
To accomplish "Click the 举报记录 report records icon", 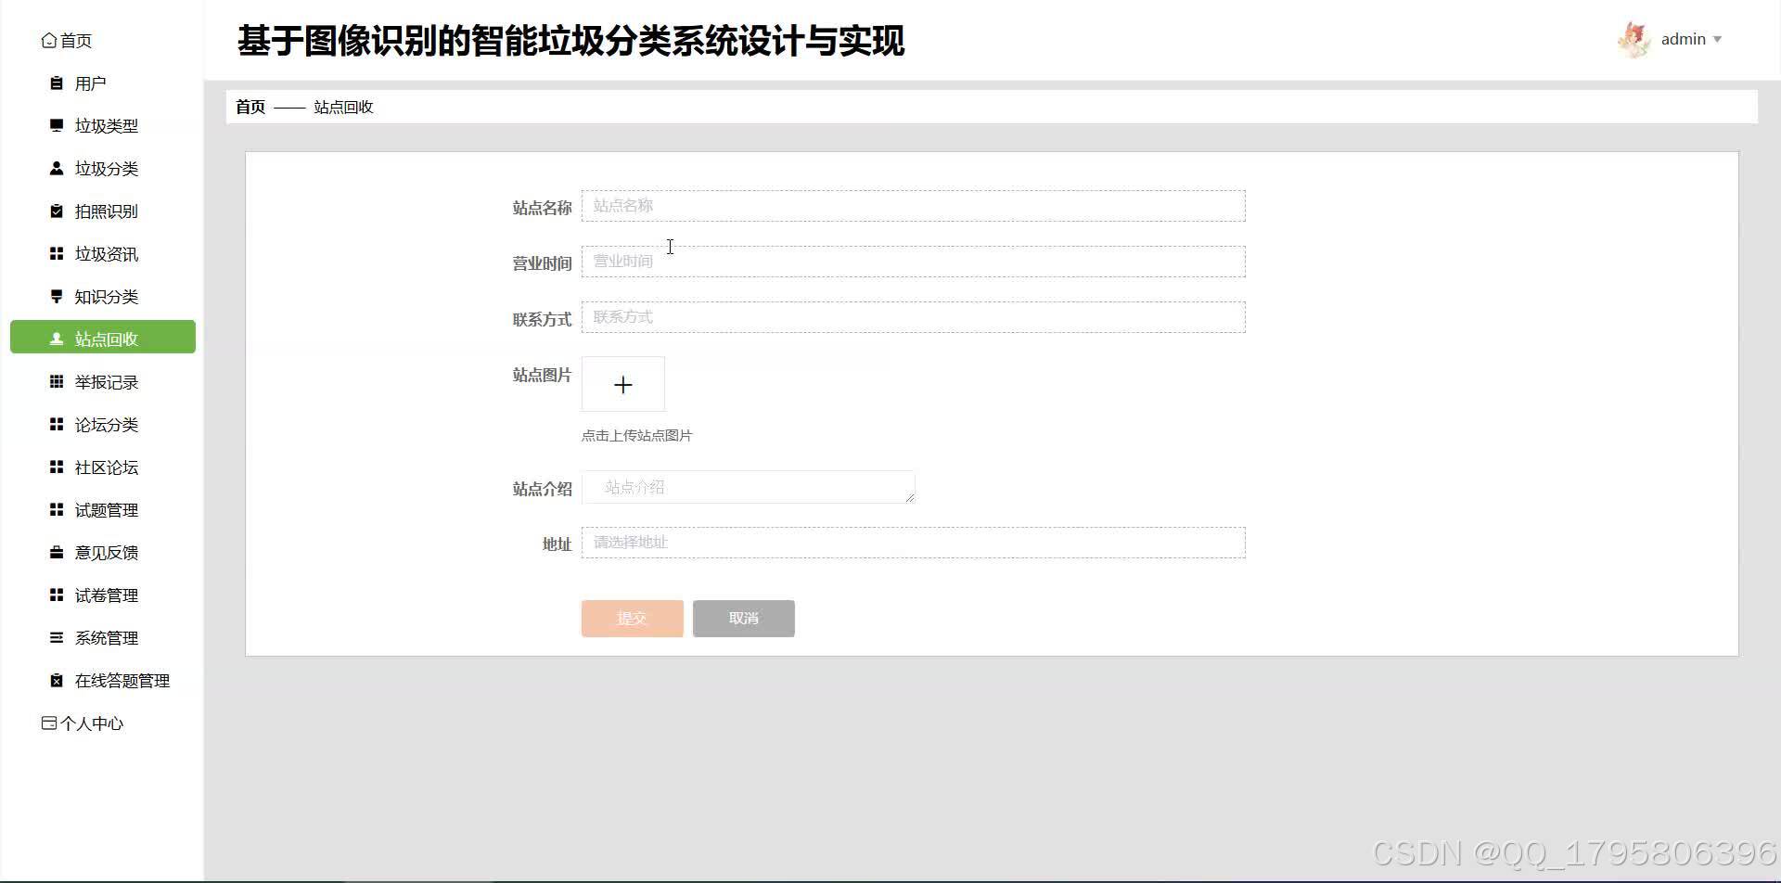I will pyautogui.click(x=56, y=381).
